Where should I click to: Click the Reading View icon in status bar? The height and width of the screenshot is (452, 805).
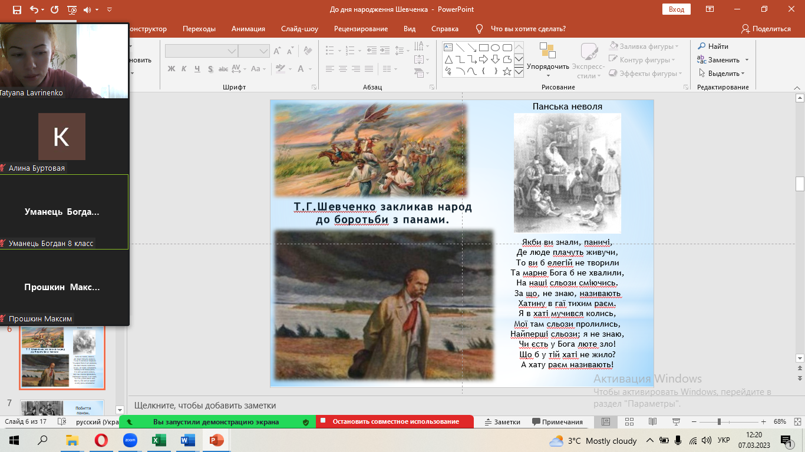[652, 422]
